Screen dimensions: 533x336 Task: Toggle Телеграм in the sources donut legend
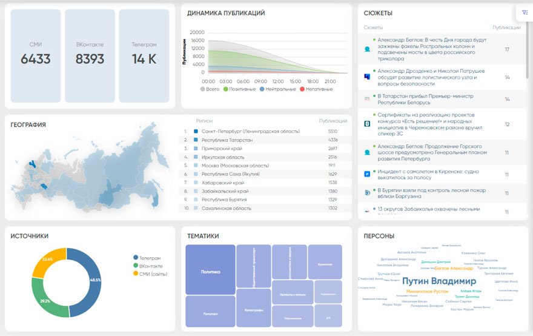pyautogui.click(x=149, y=258)
